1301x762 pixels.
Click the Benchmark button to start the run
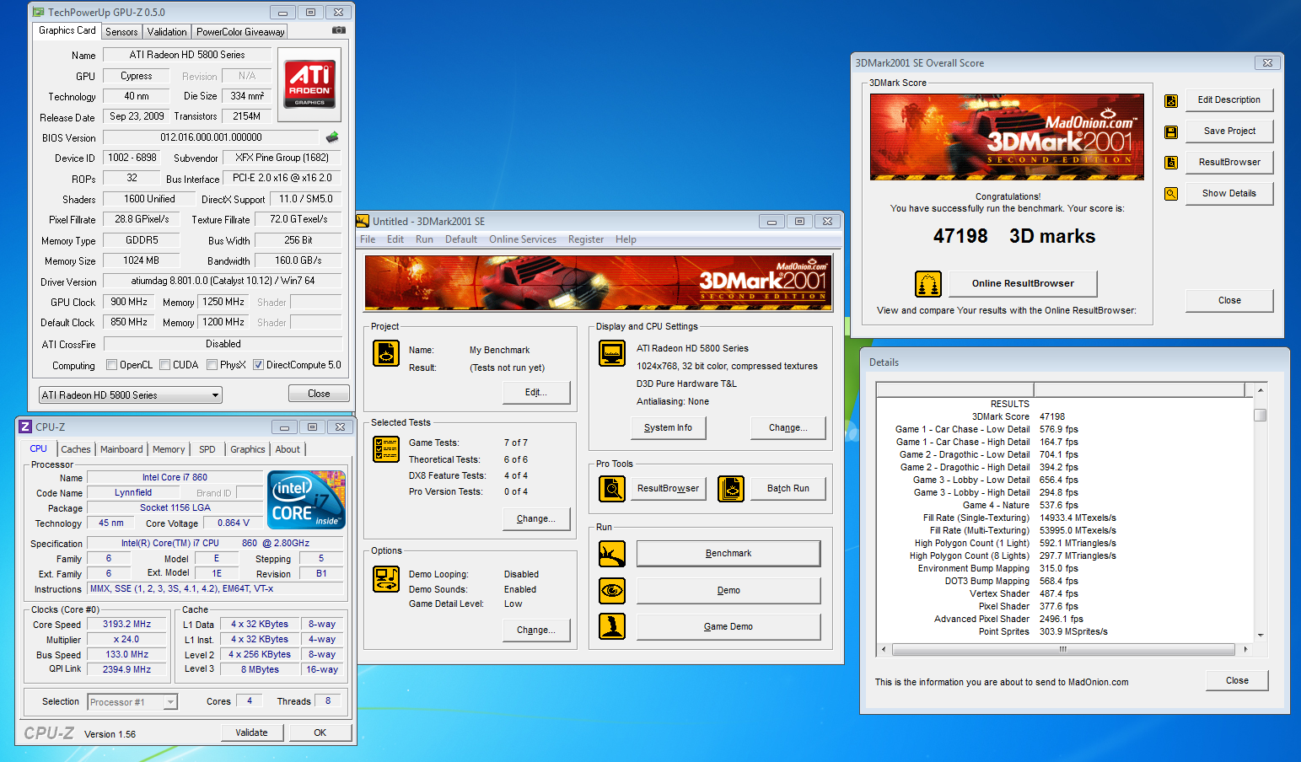[728, 554]
